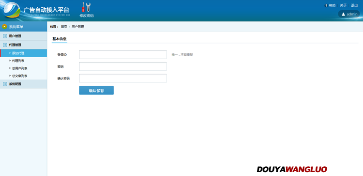Click the 修改密码 wrench and screwdriver icon
Viewport: 363px width, 176px height.
(x=86, y=7)
